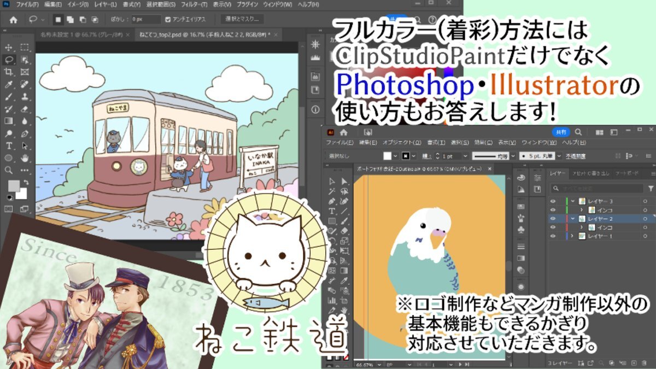The height and width of the screenshot is (369, 656).
Task: Hide レイヤー 2 with its eye icon
Action: 553,218
